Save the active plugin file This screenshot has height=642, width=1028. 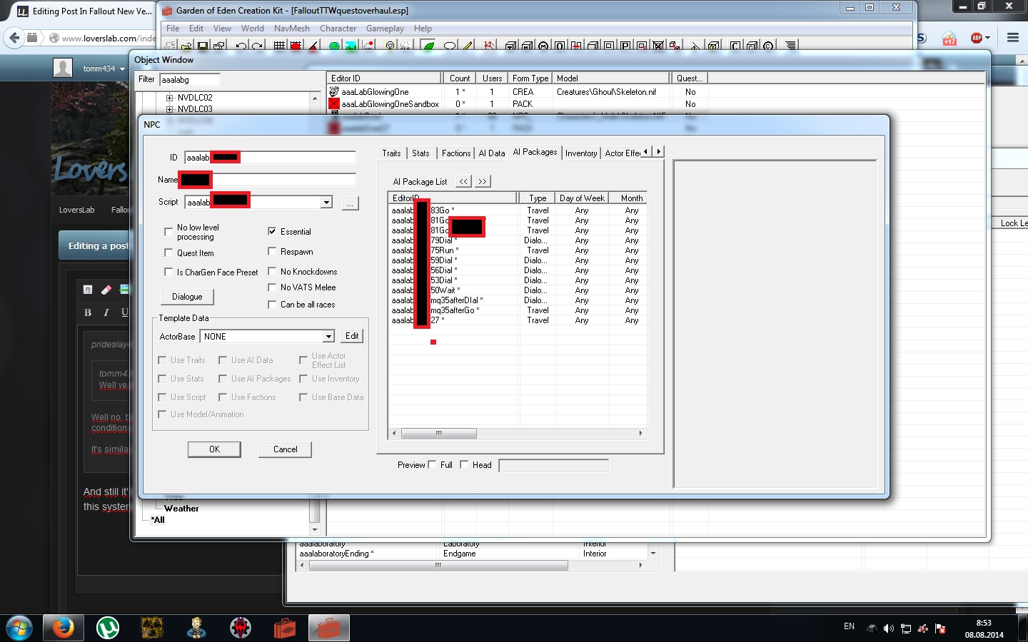tap(203, 45)
